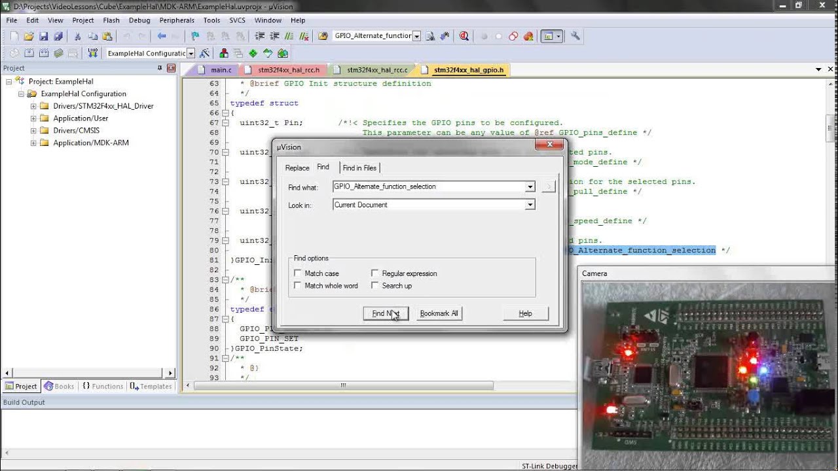The height and width of the screenshot is (471, 838).
Task: Switch to the Books panel tab
Action: coord(59,387)
